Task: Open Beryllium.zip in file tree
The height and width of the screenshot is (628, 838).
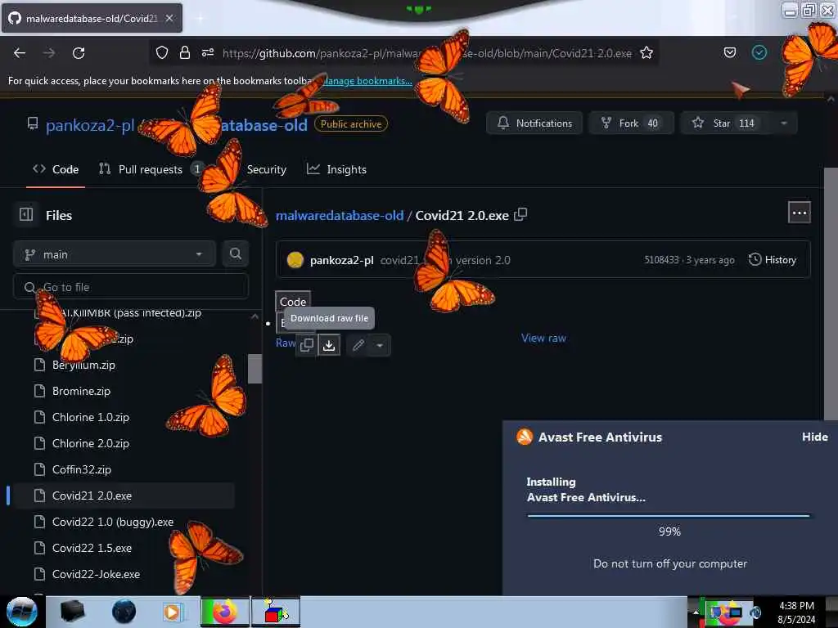Action: (83, 365)
